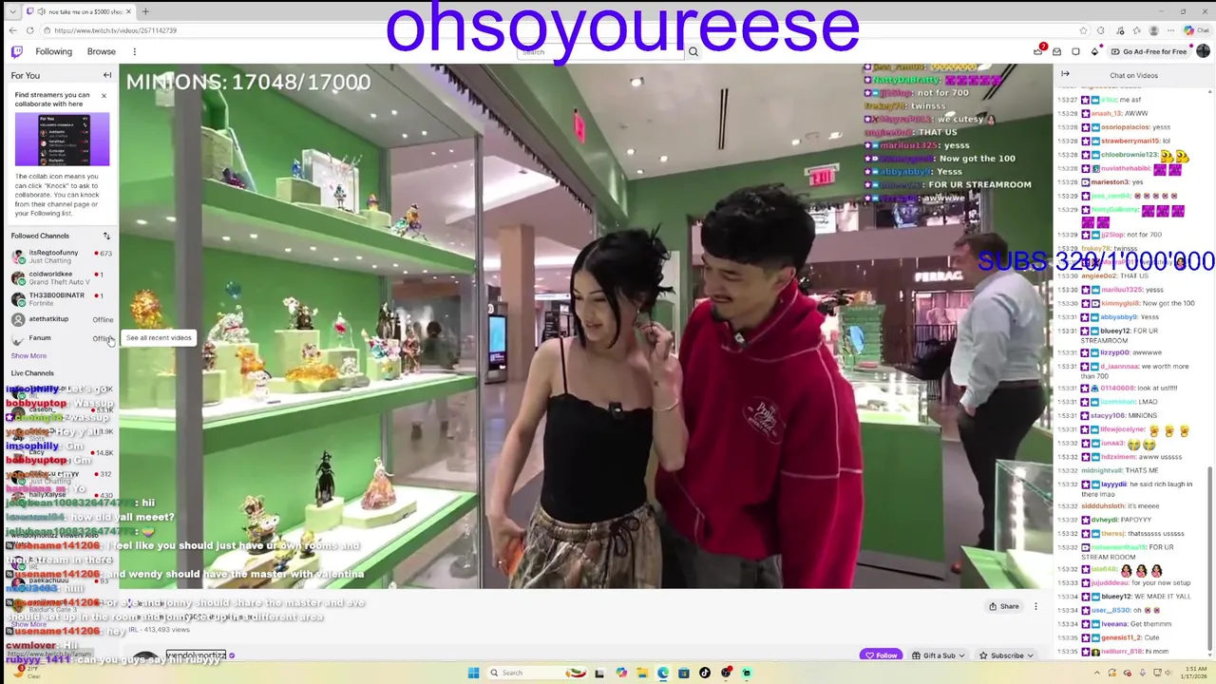Click See all recent videos tooltip
Image resolution: width=1216 pixels, height=684 pixels.
point(159,337)
